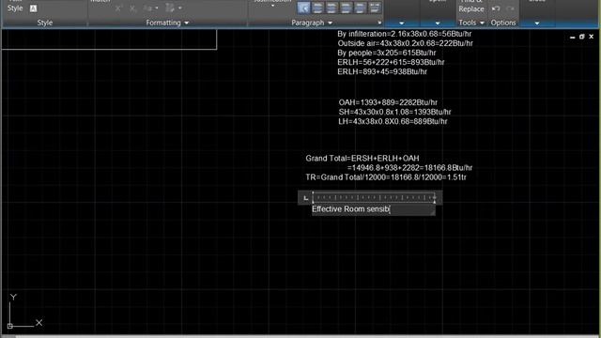The height and width of the screenshot is (338, 601).
Task: Minimize the drawing window
Action: coord(572,37)
